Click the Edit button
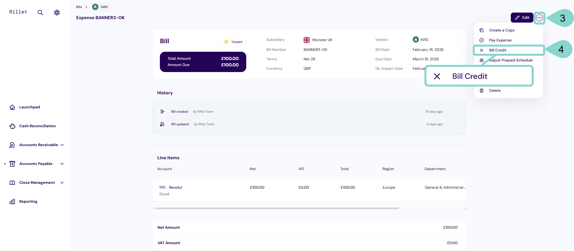This screenshot has height=251, width=574. pos(522,18)
